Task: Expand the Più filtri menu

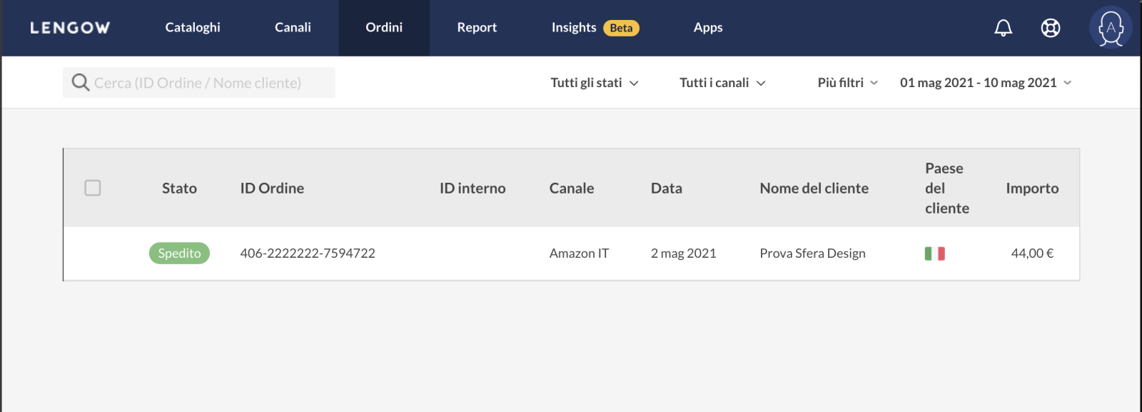Action: (847, 83)
